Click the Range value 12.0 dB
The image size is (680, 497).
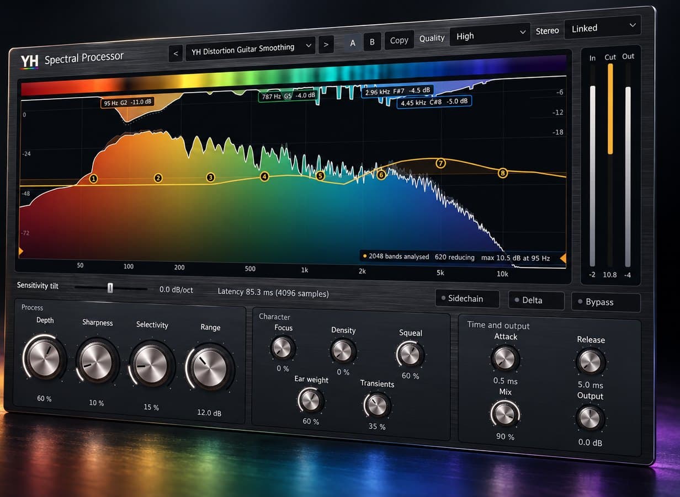[209, 413]
